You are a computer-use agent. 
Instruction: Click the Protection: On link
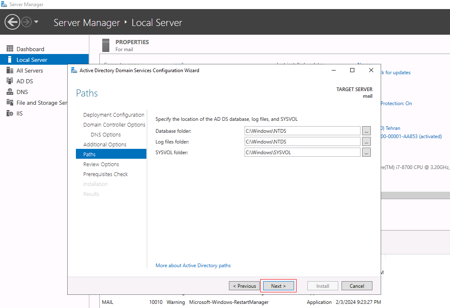click(x=396, y=103)
